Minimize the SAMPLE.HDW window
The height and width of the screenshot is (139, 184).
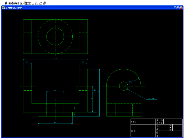coord(175,8)
